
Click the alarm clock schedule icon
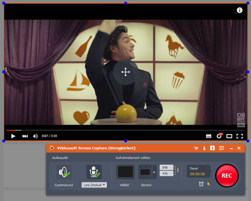pyautogui.click(x=201, y=184)
